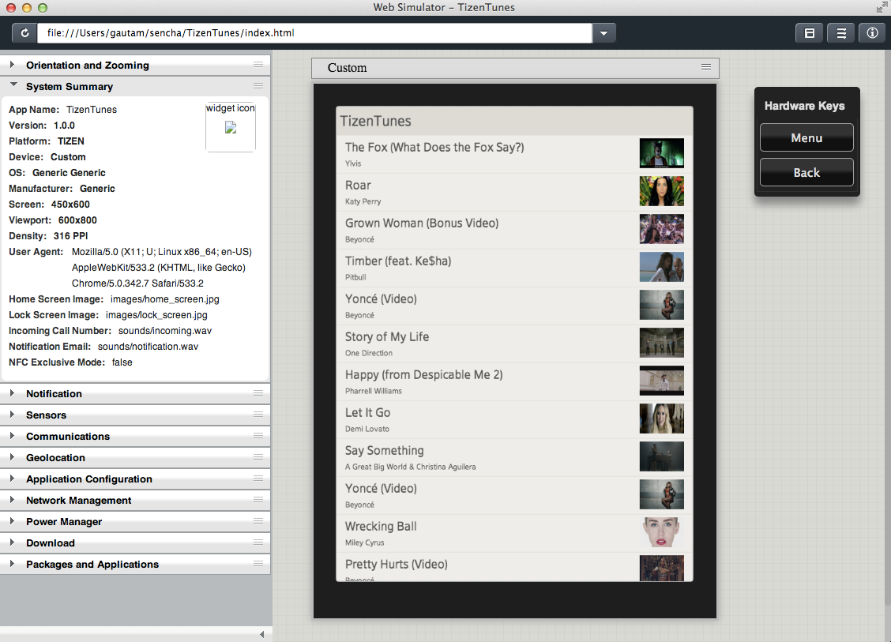Click Story of My Life thumbnail
Image resolution: width=891 pixels, height=642 pixels.
point(661,343)
